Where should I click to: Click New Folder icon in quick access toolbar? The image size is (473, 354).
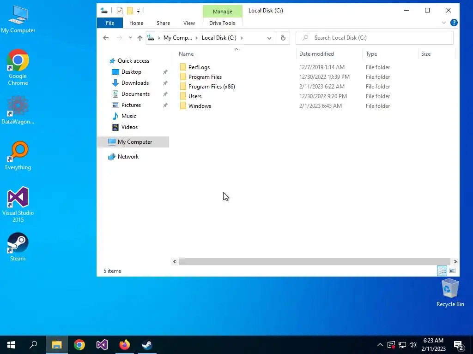click(130, 11)
